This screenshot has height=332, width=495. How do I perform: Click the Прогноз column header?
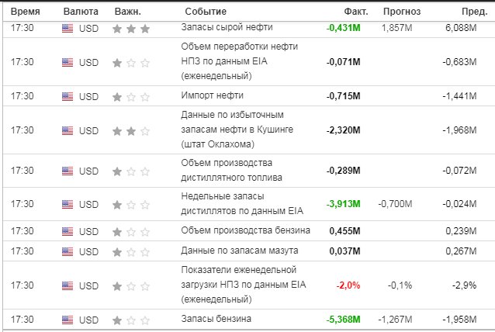(x=402, y=12)
